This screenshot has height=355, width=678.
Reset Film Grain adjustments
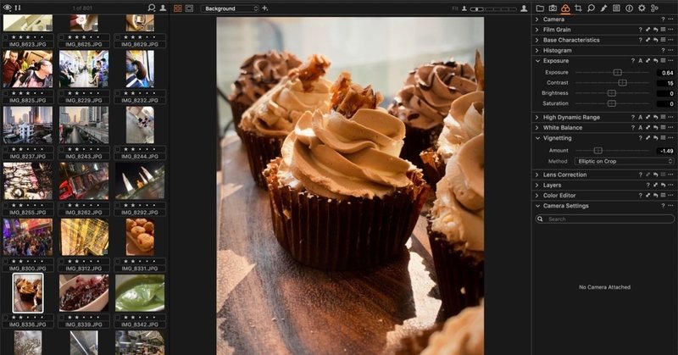655,30
